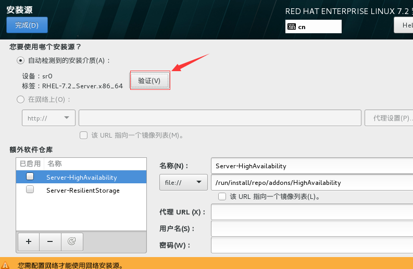Click the add repository plus icon
This screenshot has width=413, height=269.
(x=29, y=241)
